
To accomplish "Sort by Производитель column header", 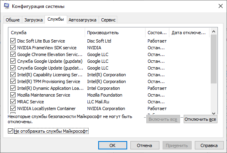I will tap(115, 33).
